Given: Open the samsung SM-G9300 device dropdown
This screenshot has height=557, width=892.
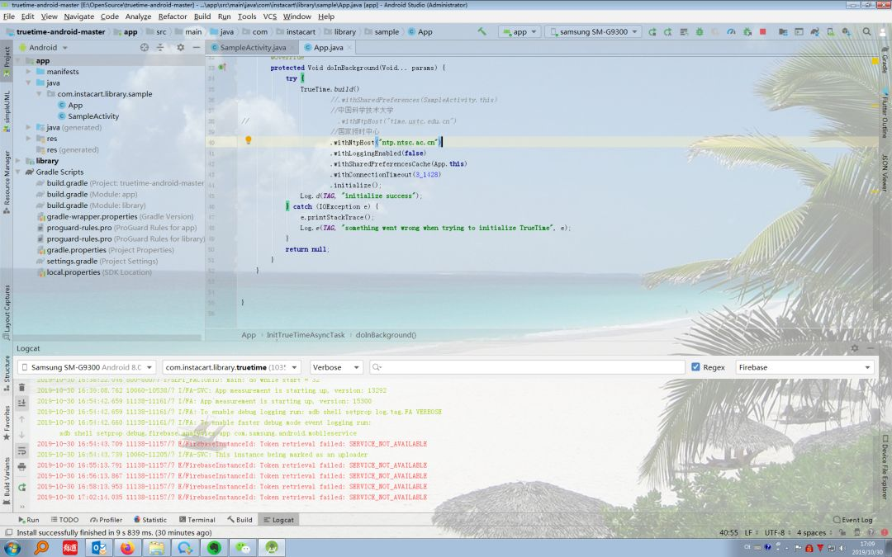Looking at the screenshot, I should [x=592, y=32].
